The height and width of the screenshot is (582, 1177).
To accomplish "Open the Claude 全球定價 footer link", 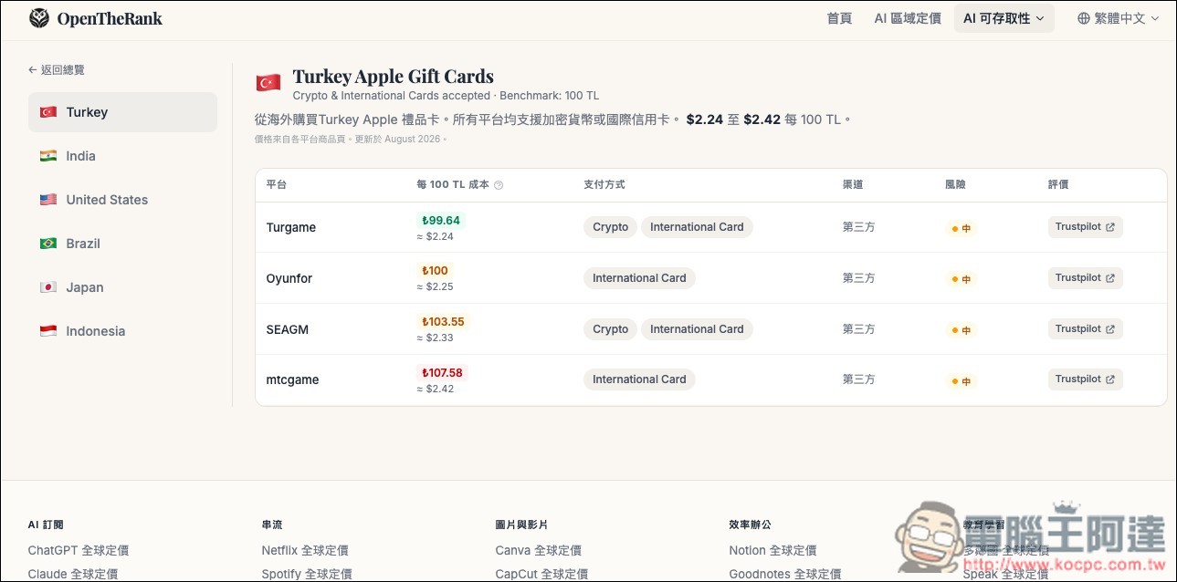I will [73, 574].
